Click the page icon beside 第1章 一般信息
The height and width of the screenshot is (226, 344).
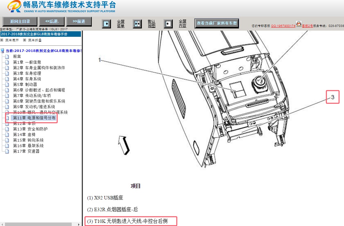click(x=7, y=62)
